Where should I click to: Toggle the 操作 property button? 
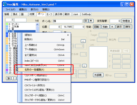pos(128,27)
